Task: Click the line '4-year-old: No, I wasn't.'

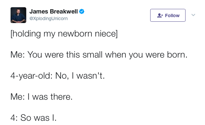Action: coord(57,76)
